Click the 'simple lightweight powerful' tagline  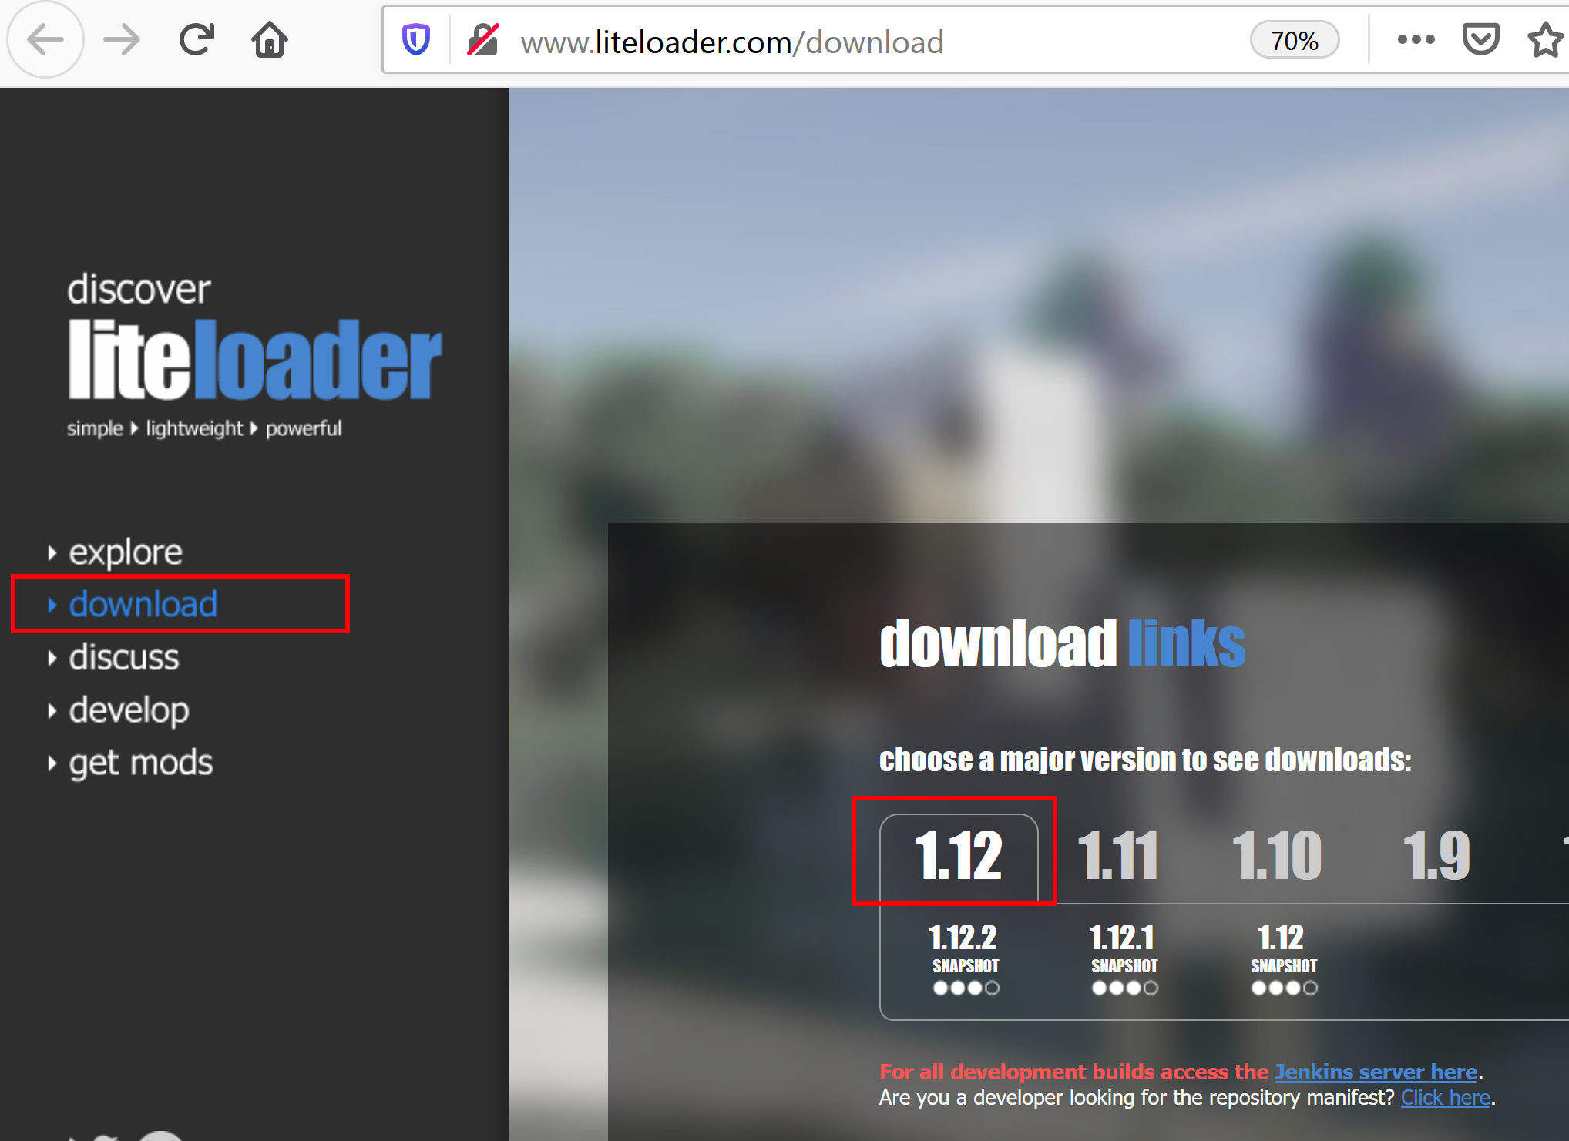(x=203, y=428)
